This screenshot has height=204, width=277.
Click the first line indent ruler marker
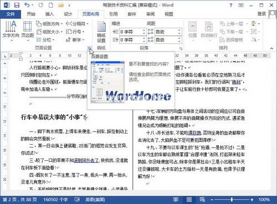pyautogui.click(x=20, y=54)
